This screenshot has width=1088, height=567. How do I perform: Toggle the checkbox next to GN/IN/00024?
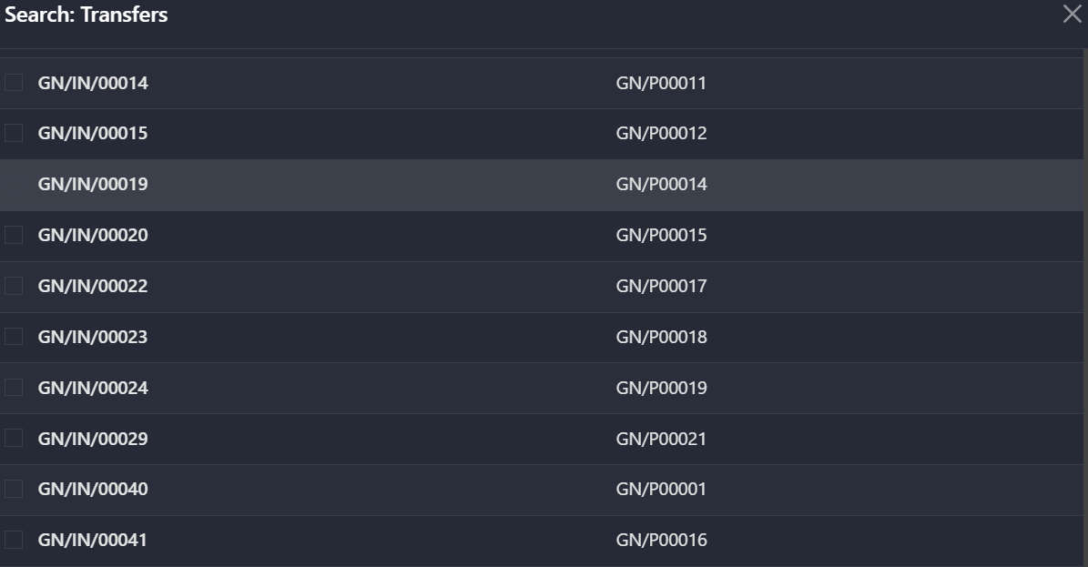(x=14, y=388)
